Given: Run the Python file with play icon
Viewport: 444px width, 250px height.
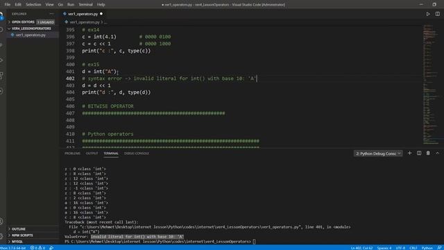Looking at the screenshot, I should (428, 14).
